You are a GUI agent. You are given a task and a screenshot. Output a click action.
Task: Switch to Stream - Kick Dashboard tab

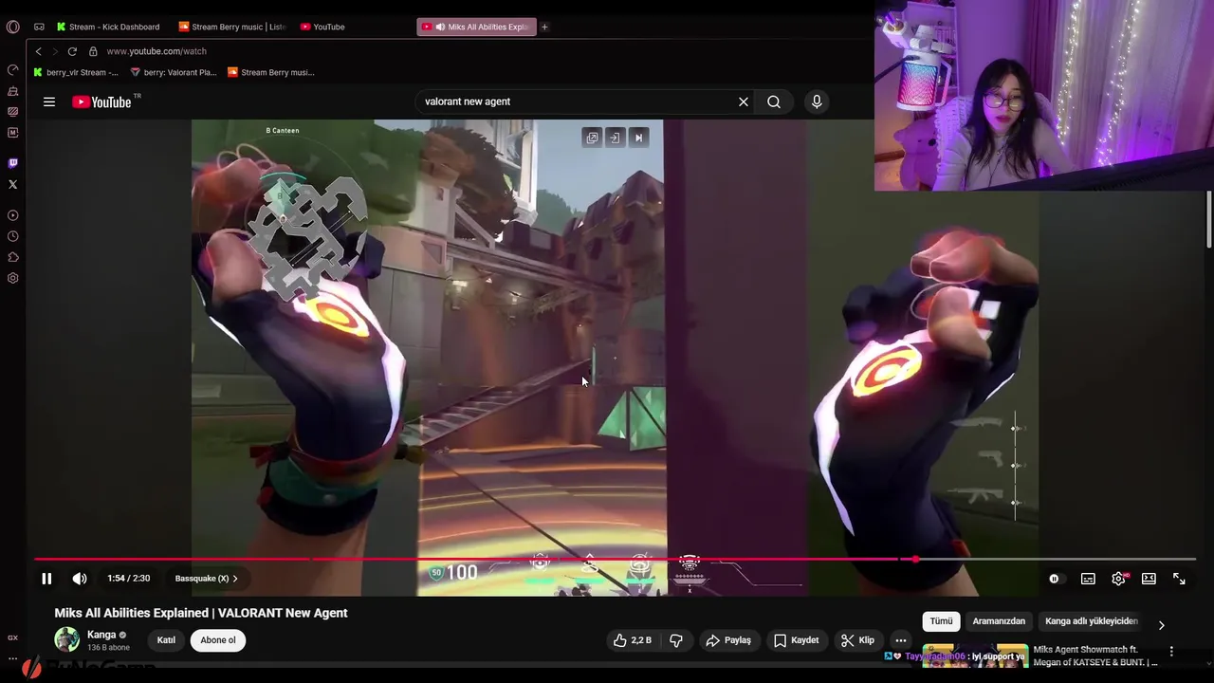107,27
